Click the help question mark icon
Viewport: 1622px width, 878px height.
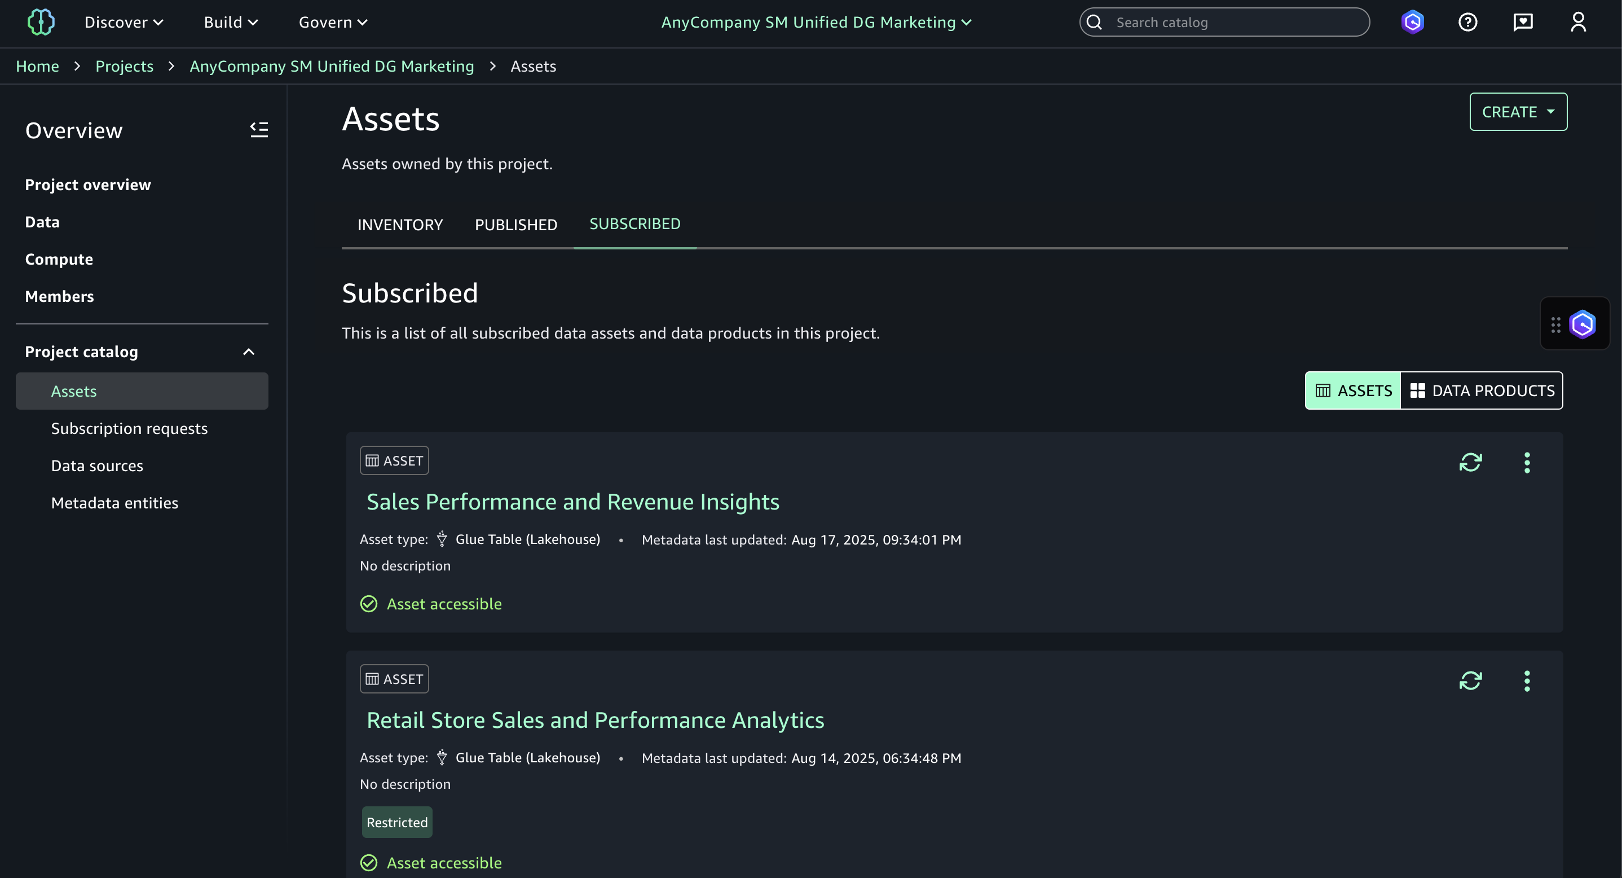[1467, 21]
